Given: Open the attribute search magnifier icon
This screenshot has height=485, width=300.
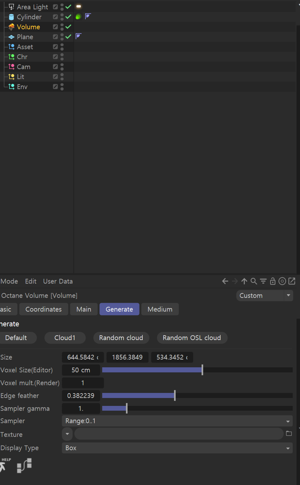Looking at the screenshot, I should 254,281.
